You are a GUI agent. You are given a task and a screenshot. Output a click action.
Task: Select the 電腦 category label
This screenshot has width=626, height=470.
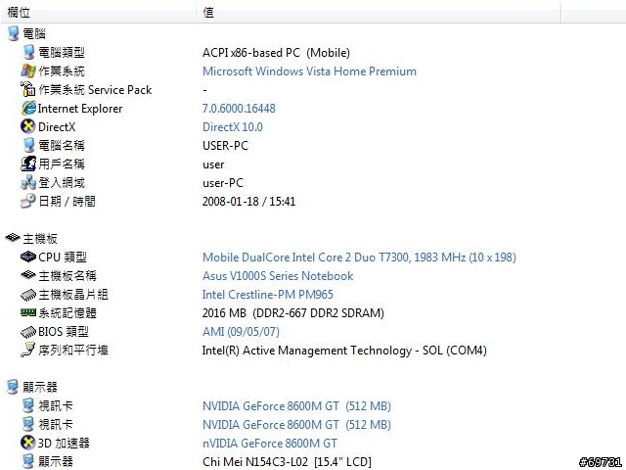(34, 33)
